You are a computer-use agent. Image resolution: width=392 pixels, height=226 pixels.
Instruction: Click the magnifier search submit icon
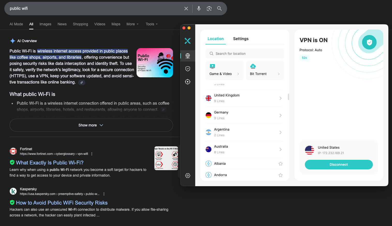[x=219, y=9]
